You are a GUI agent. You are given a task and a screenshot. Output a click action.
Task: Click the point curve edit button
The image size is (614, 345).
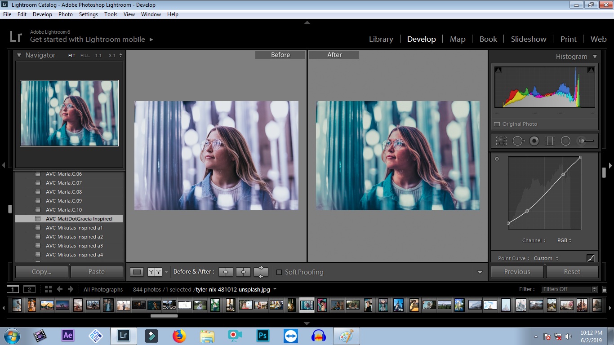point(591,258)
